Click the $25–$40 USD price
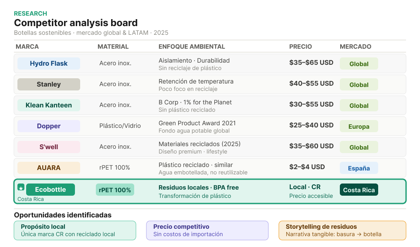The height and width of the screenshot is (247, 420). click(x=311, y=125)
